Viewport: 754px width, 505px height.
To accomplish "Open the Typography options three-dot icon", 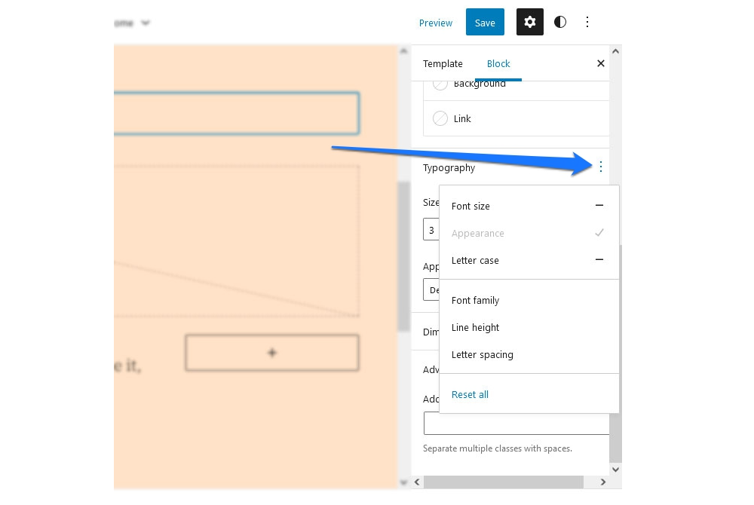I will pos(600,167).
